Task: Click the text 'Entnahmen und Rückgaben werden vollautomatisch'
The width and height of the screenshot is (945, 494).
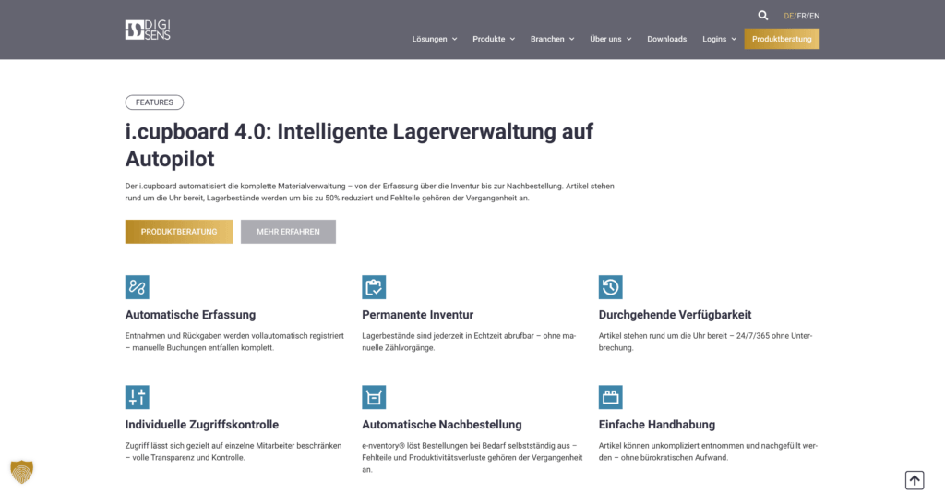Action: 234,342
